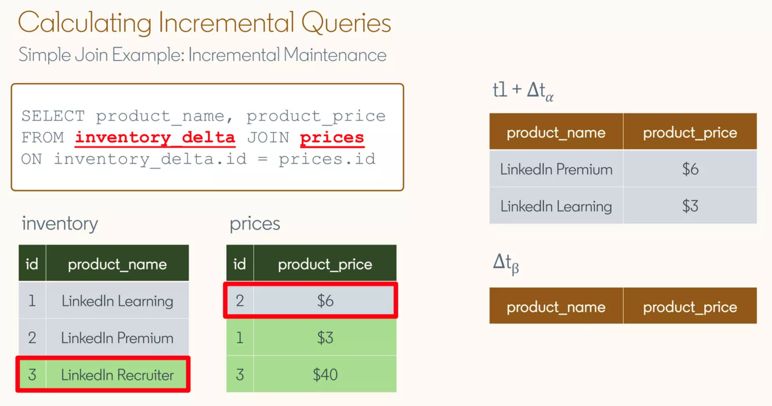
Task: Click the product_name header under Δtβ
Action: (556, 306)
